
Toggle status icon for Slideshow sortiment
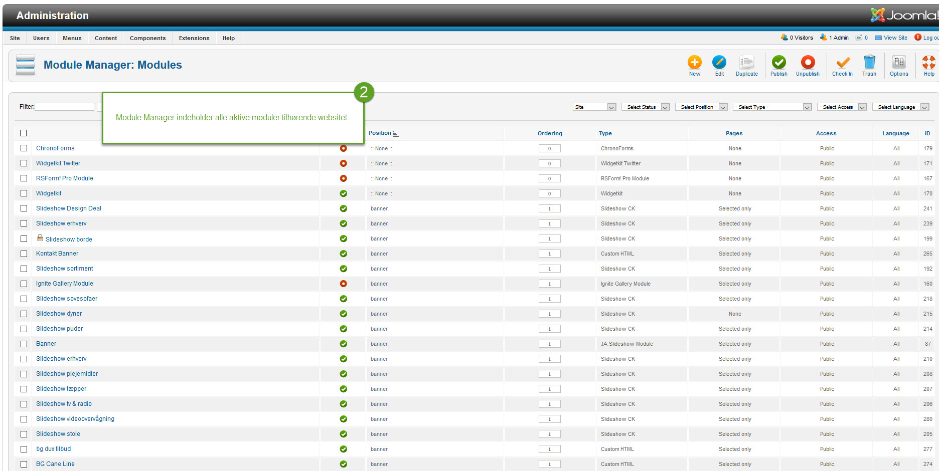[343, 269]
